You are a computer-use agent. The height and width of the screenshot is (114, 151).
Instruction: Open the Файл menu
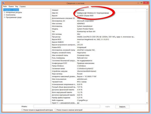coord(5,7)
